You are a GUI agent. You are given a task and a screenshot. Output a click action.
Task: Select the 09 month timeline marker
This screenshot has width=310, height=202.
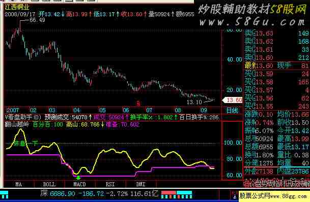[x=204, y=110]
